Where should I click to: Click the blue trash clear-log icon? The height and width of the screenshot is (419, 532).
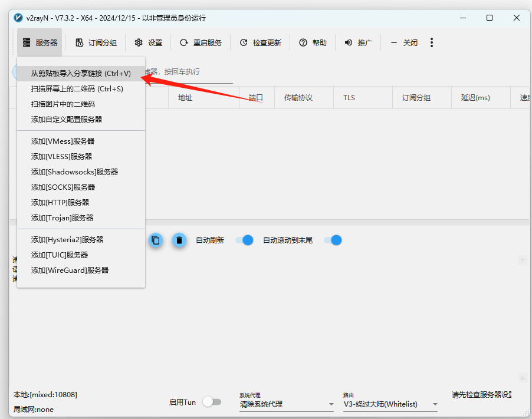pos(179,240)
